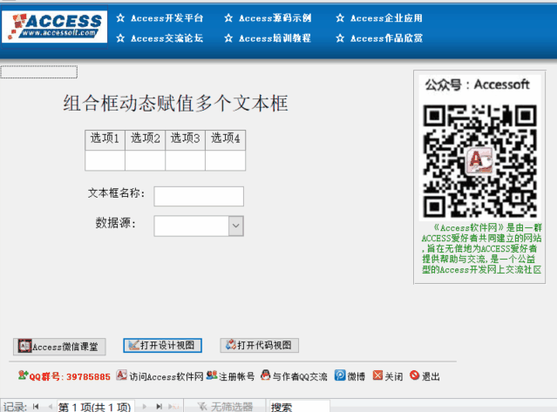Click star icon beside Access作品欣赏
The height and width of the screenshot is (412, 557).
tap(340, 38)
